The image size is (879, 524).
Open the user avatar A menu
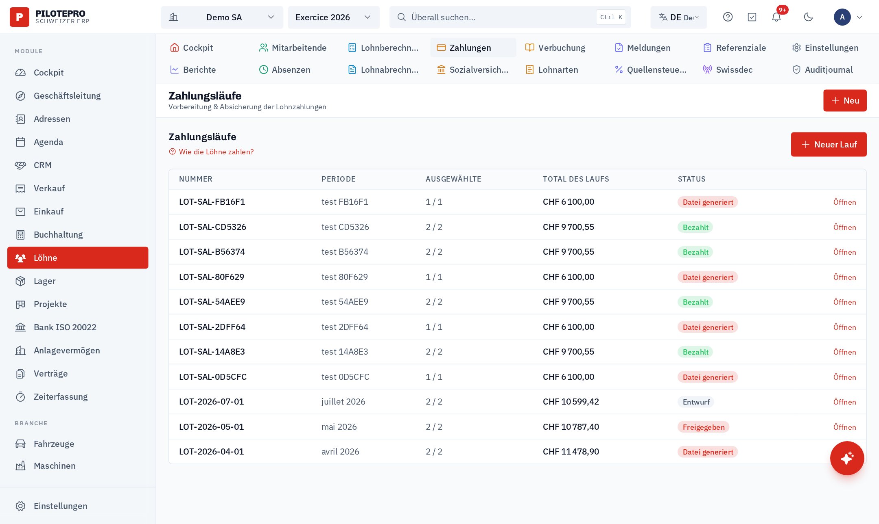[848, 17]
